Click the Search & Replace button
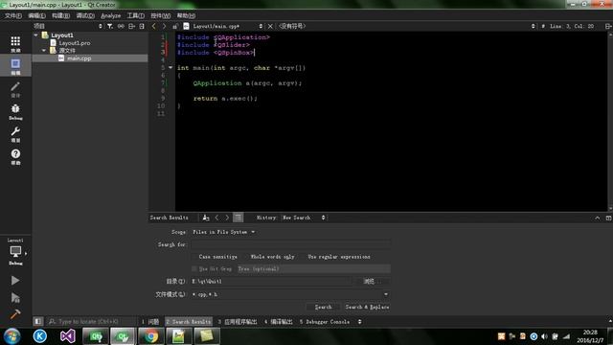Viewport: 613px width, 345px height. point(367,307)
